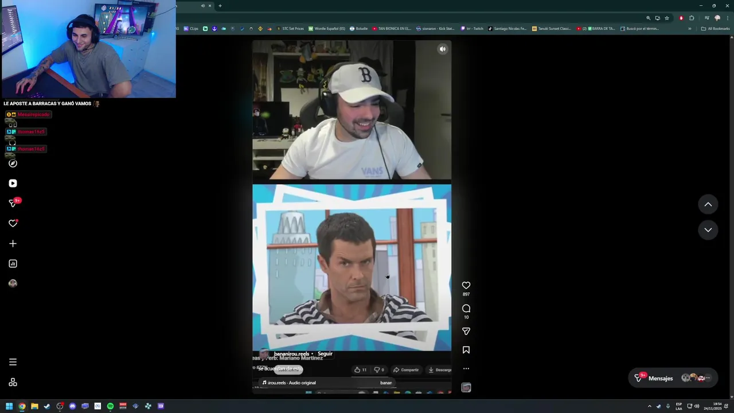Go to the next reel with down chevron

click(708, 230)
